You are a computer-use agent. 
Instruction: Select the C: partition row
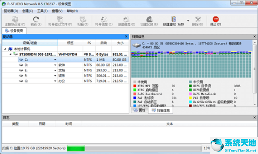pyautogui.click(x=73, y=60)
